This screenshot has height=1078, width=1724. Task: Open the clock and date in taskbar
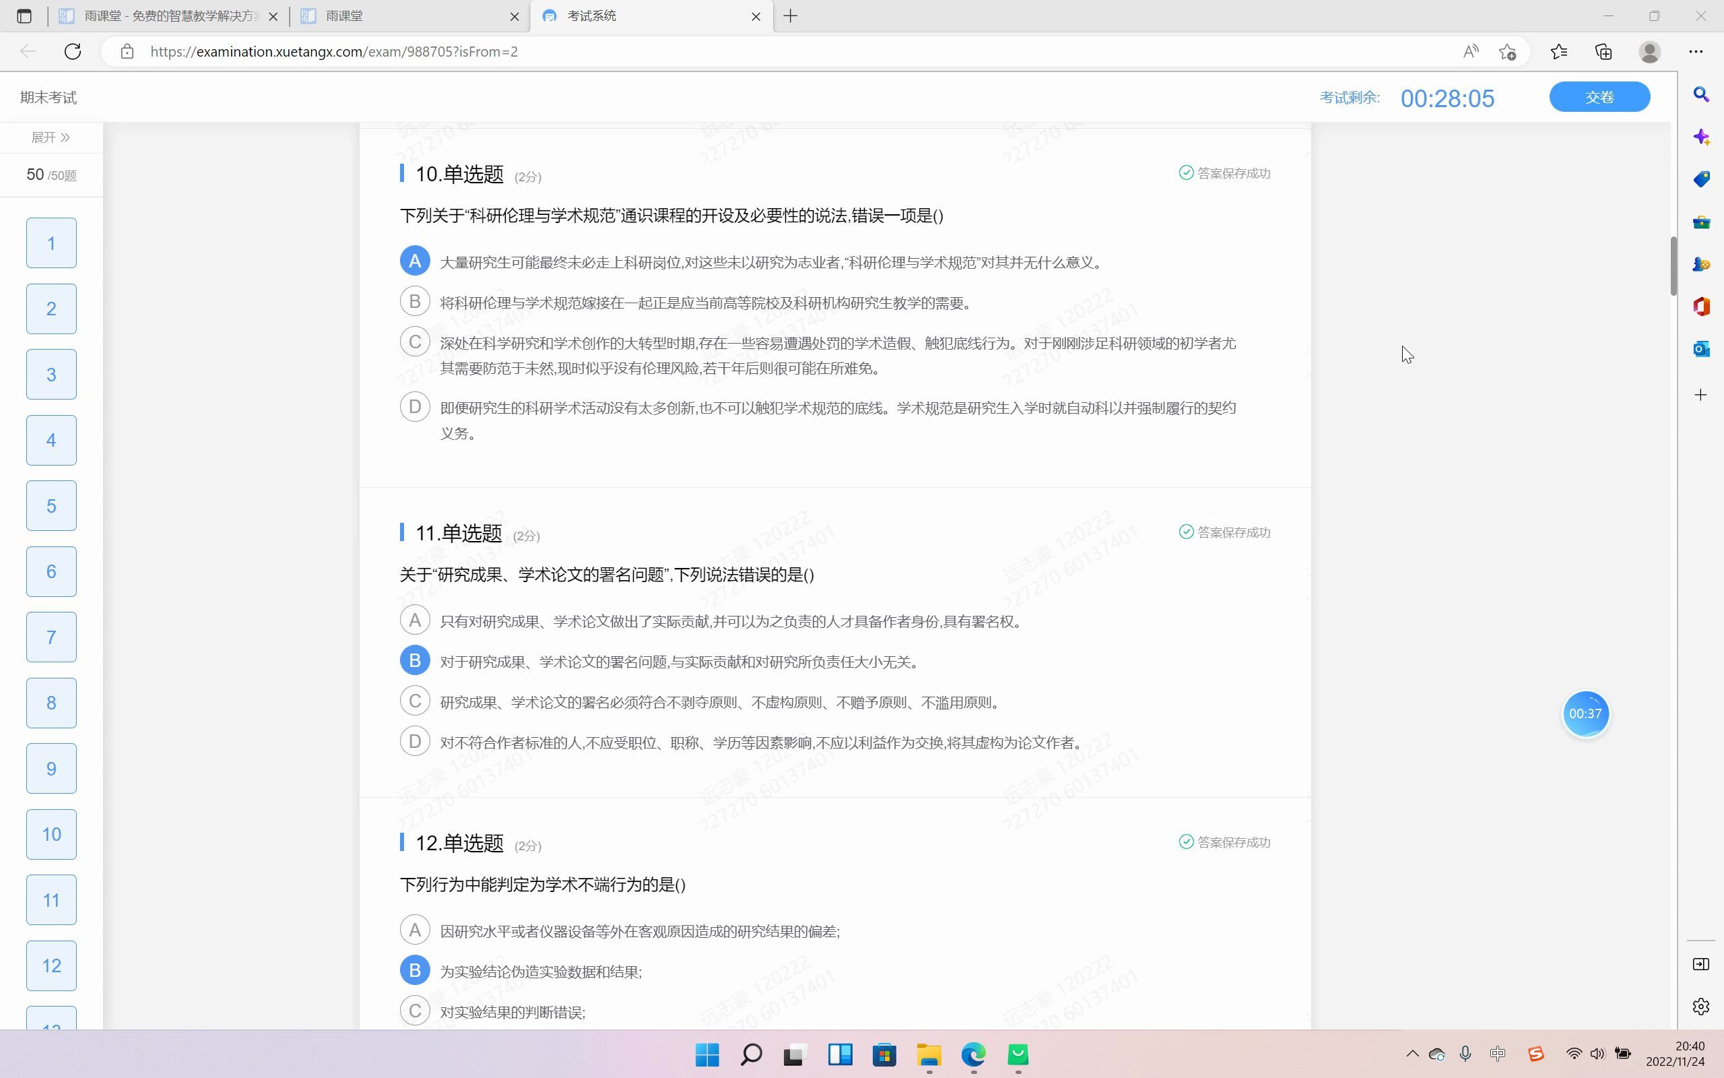tap(1676, 1053)
